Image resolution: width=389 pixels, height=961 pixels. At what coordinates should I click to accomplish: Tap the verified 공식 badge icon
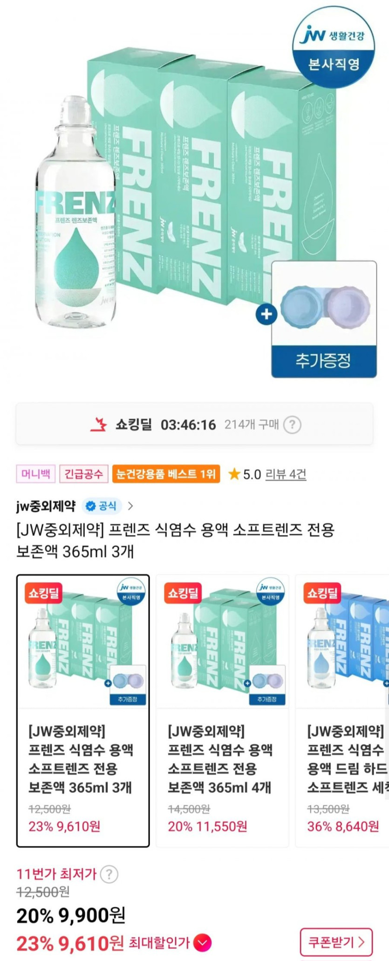pyautogui.click(x=91, y=506)
